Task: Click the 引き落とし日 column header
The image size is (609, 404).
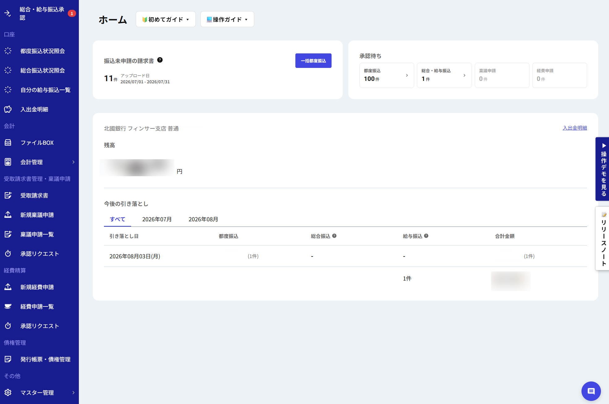Action: click(x=124, y=236)
